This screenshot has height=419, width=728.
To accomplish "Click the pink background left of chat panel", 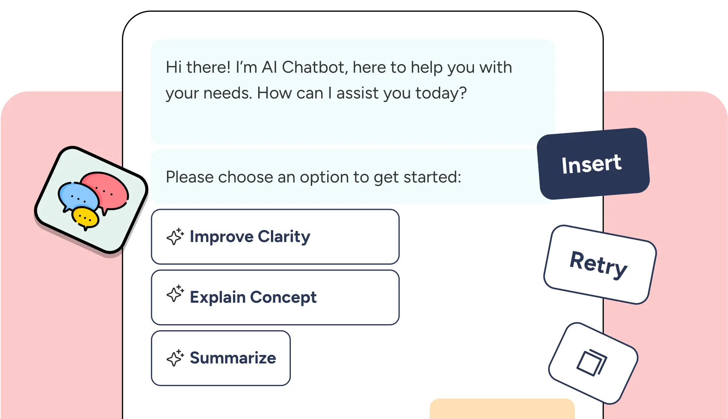I will (60, 319).
